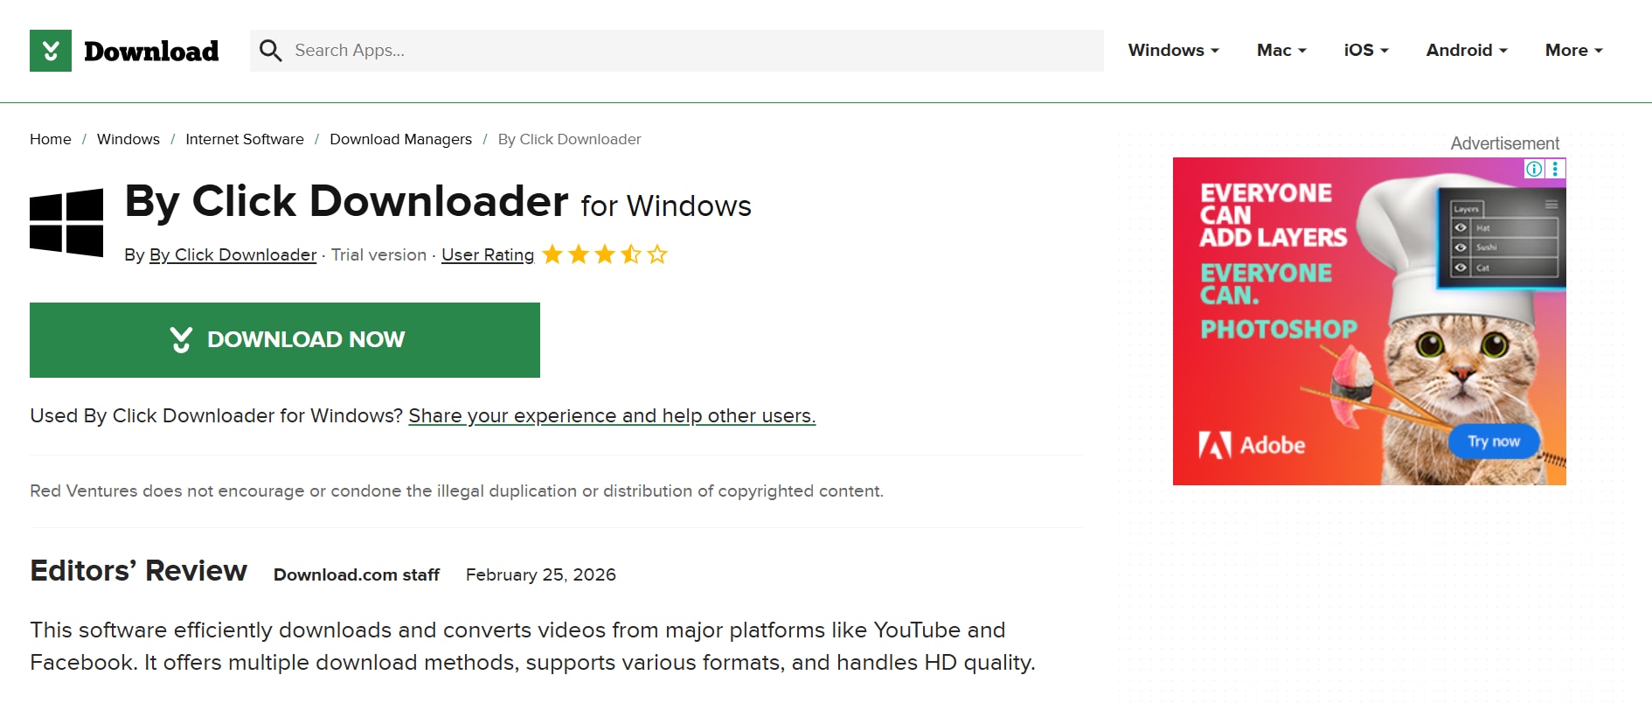Screen dimensions: 1652x710
Task: Open the ad options three-dot icon
Action: (x=1555, y=169)
